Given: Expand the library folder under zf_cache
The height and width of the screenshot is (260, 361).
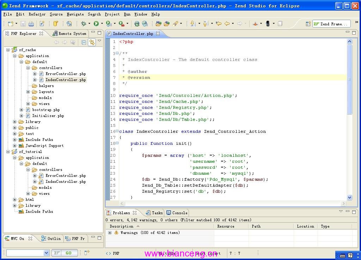Looking at the screenshot, I should [x=15, y=122].
